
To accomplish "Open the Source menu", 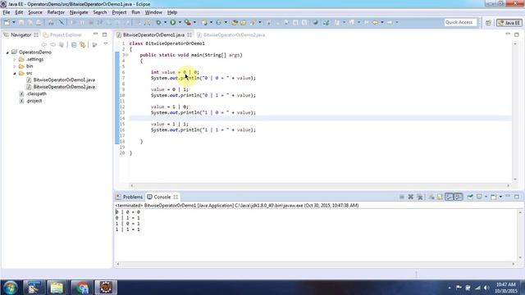I will tap(35, 12).
